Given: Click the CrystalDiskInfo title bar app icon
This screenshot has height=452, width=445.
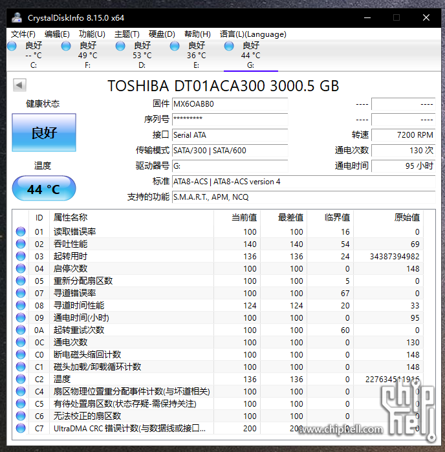Looking at the screenshot, I should pyautogui.click(x=17, y=17).
